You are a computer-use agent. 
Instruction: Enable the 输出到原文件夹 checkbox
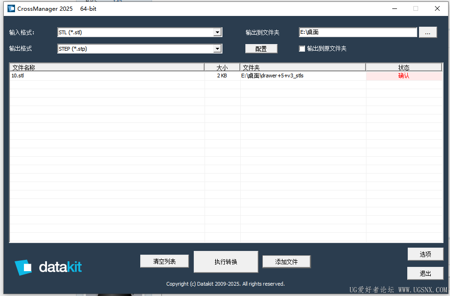click(302, 48)
